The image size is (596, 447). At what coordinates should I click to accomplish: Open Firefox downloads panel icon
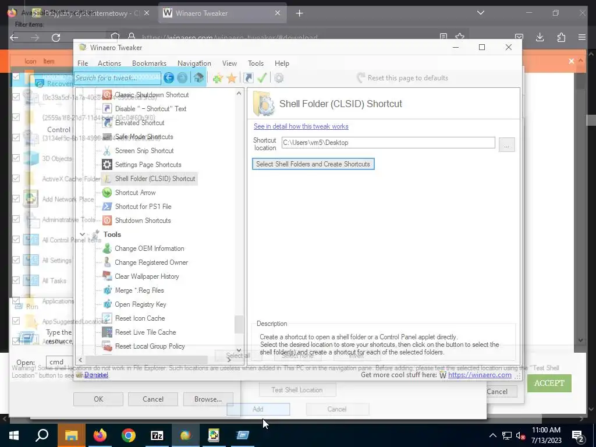pos(540,37)
